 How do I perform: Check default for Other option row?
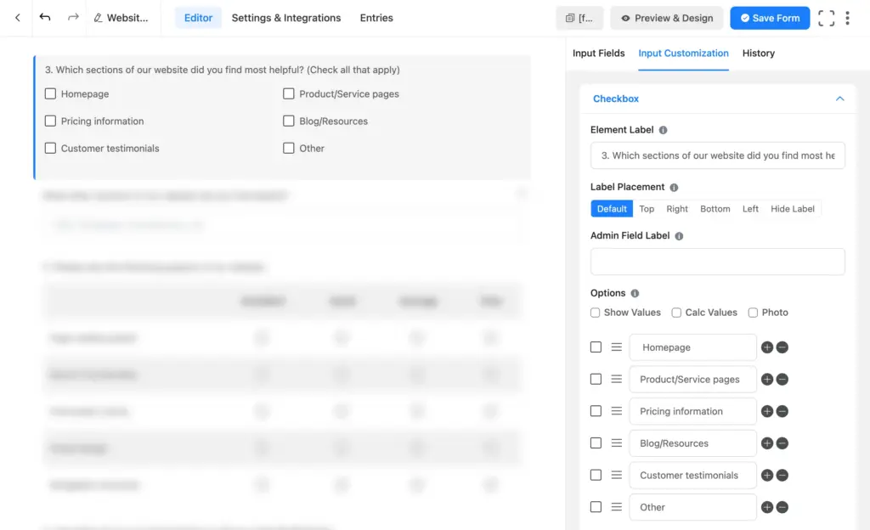tap(596, 507)
